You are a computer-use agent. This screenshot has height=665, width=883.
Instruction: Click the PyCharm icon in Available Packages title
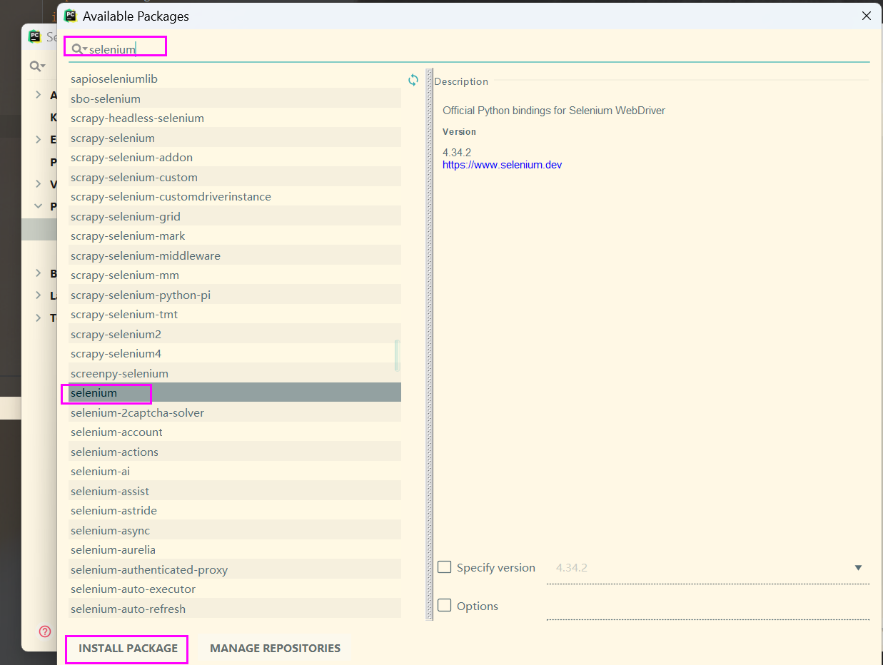click(x=70, y=16)
